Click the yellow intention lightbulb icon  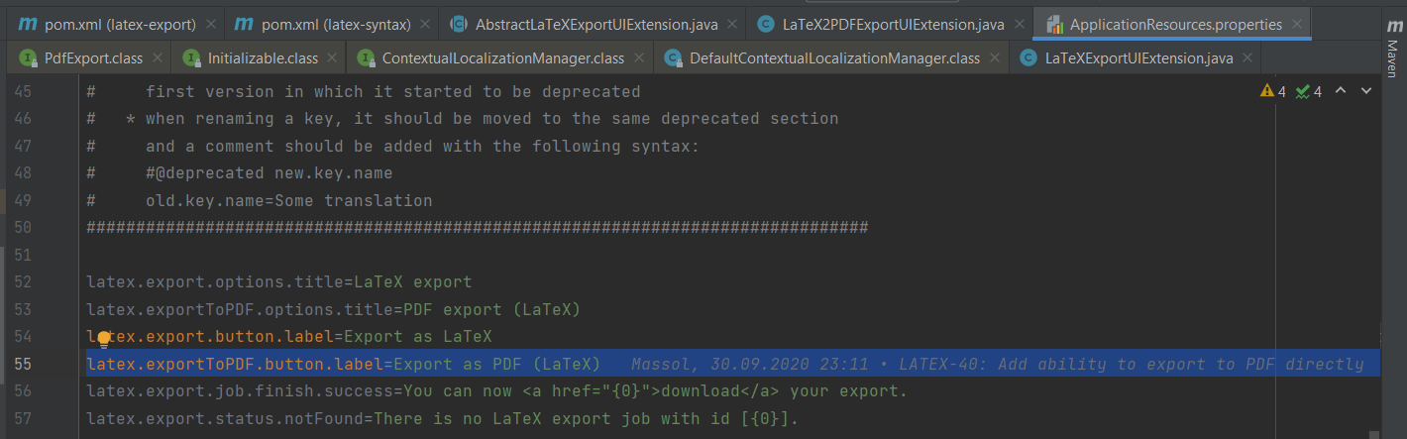tap(104, 339)
